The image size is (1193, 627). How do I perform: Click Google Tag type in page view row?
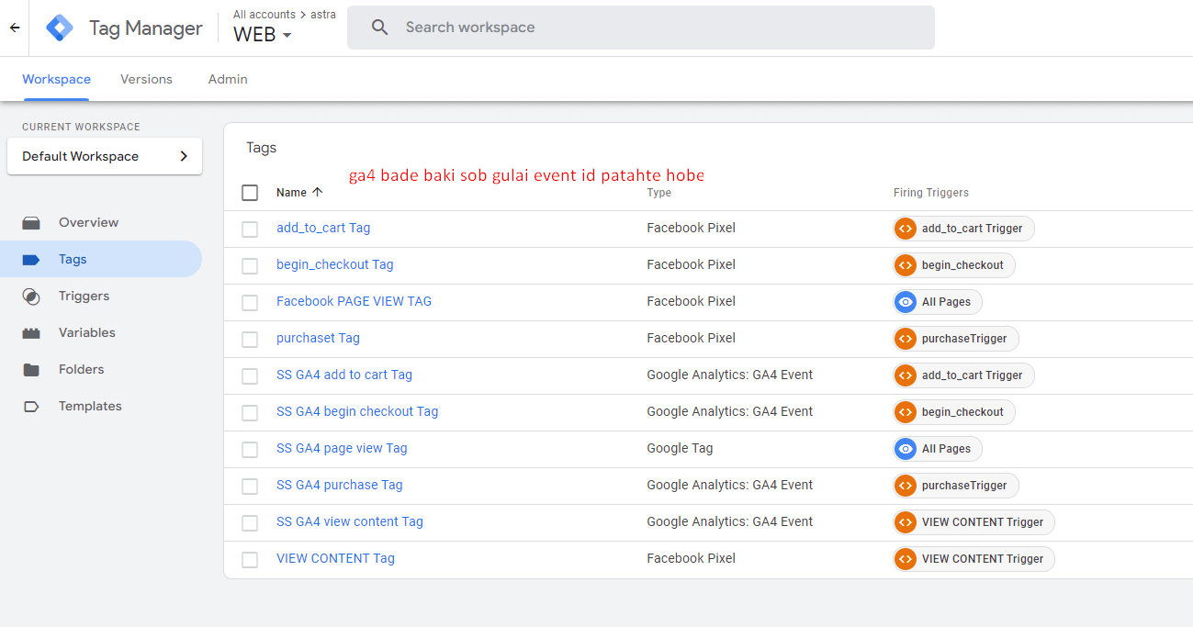coord(680,448)
